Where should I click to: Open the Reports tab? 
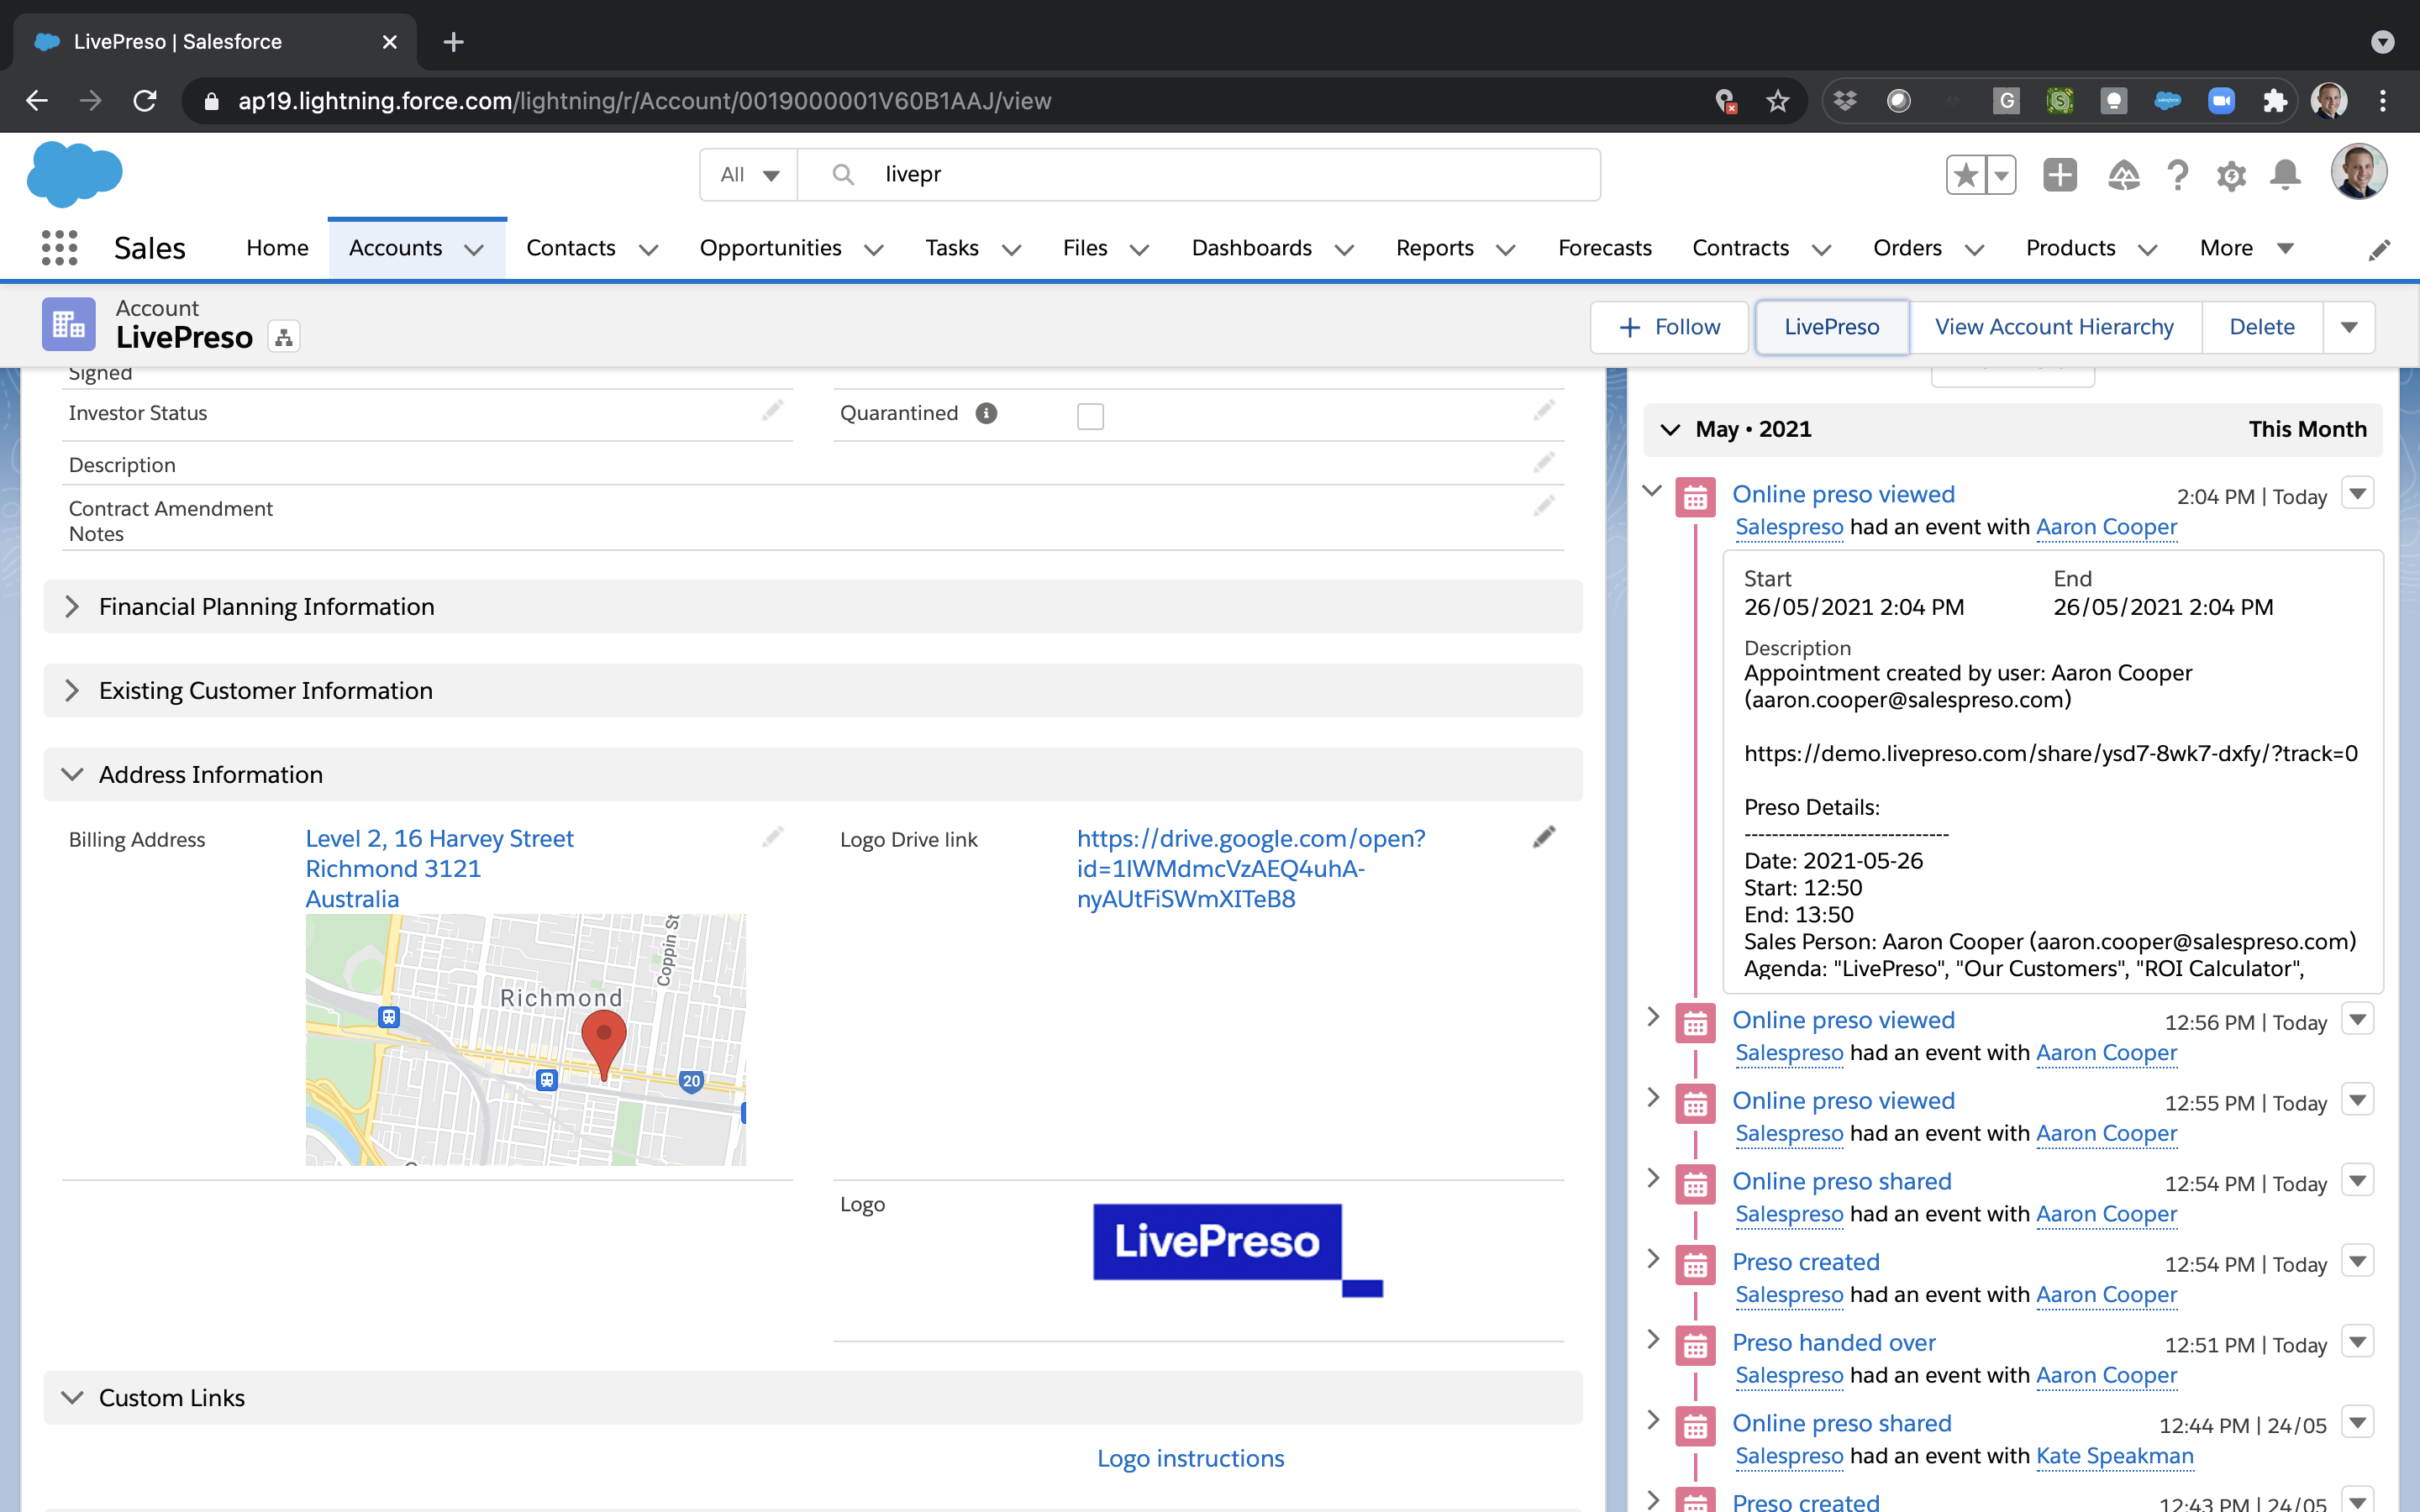point(1434,248)
